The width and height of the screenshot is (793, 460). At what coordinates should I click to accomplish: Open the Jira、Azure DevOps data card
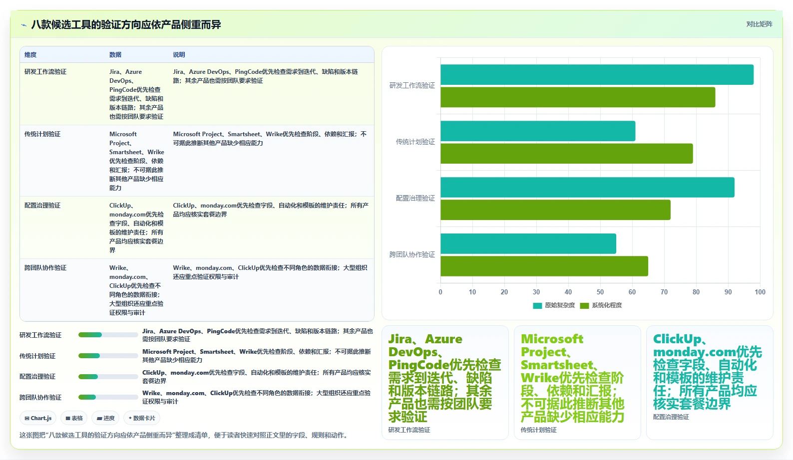[x=445, y=383]
